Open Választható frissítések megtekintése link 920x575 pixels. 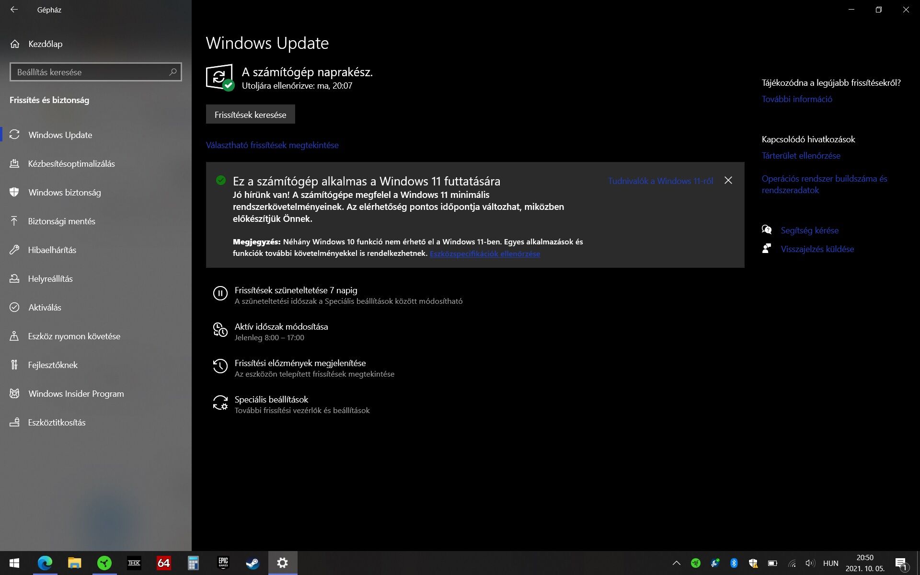coord(272,145)
